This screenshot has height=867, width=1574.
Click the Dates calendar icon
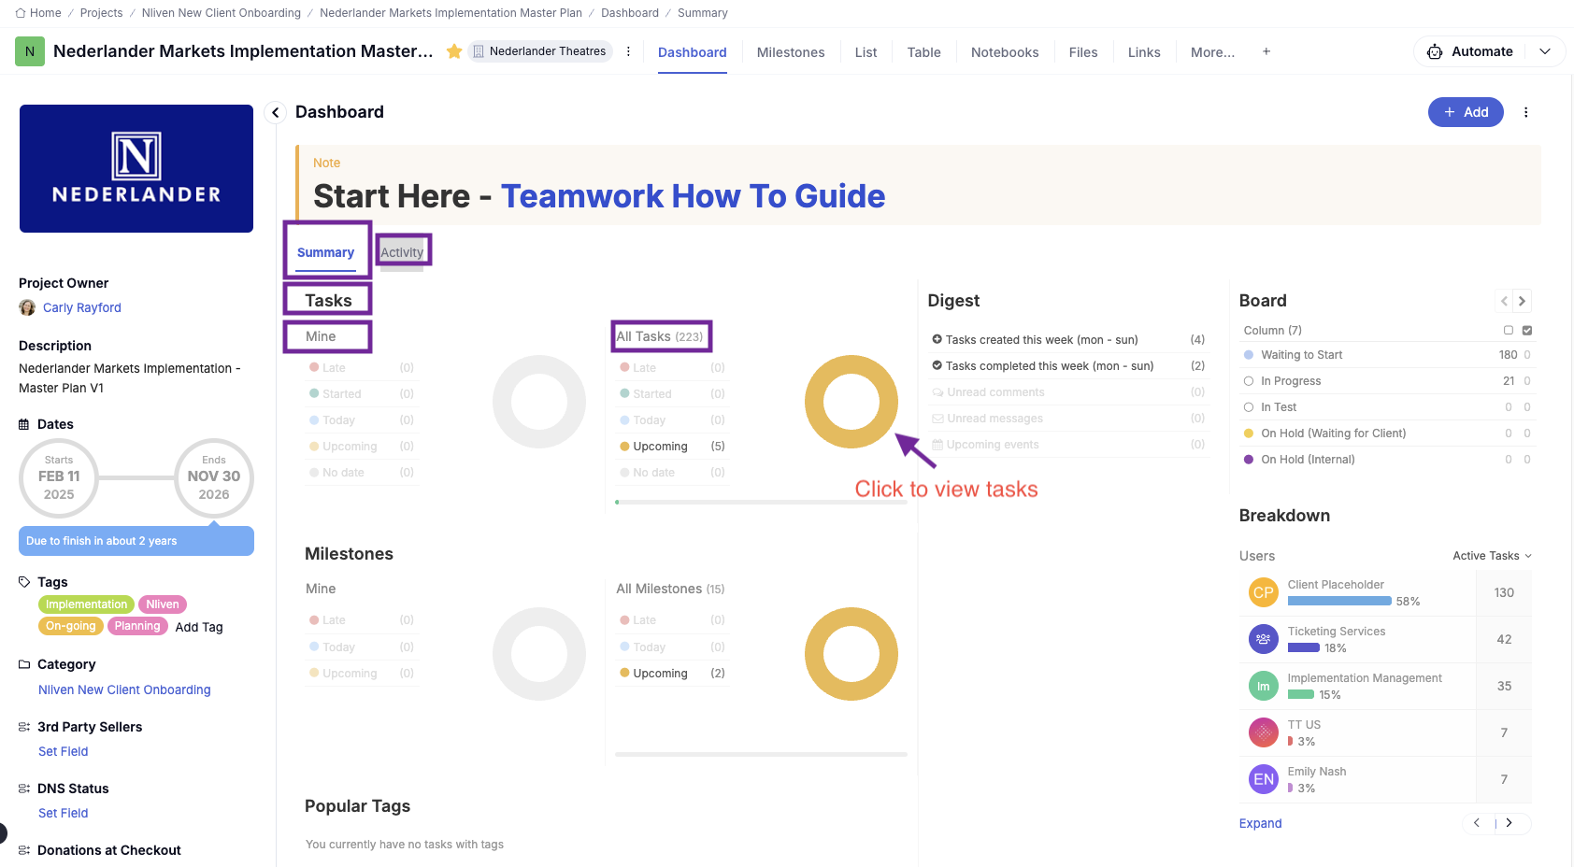point(24,424)
